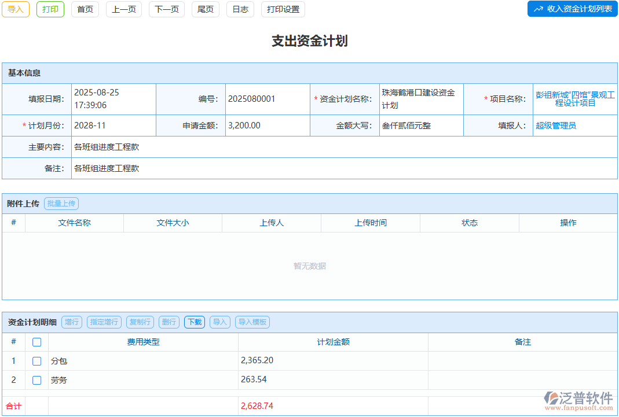The height and width of the screenshot is (417, 619).
Task: Open the 彭祖新城四馆 project link
Action: pyautogui.click(x=575, y=99)
